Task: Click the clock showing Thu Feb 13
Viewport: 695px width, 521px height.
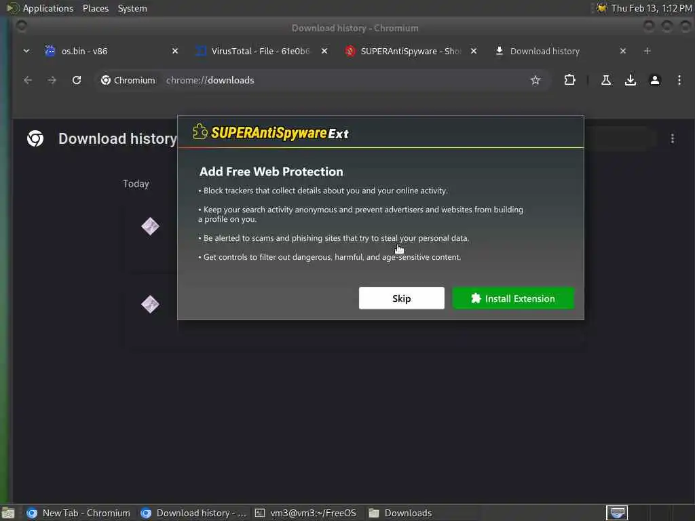Action: (652, 8)
